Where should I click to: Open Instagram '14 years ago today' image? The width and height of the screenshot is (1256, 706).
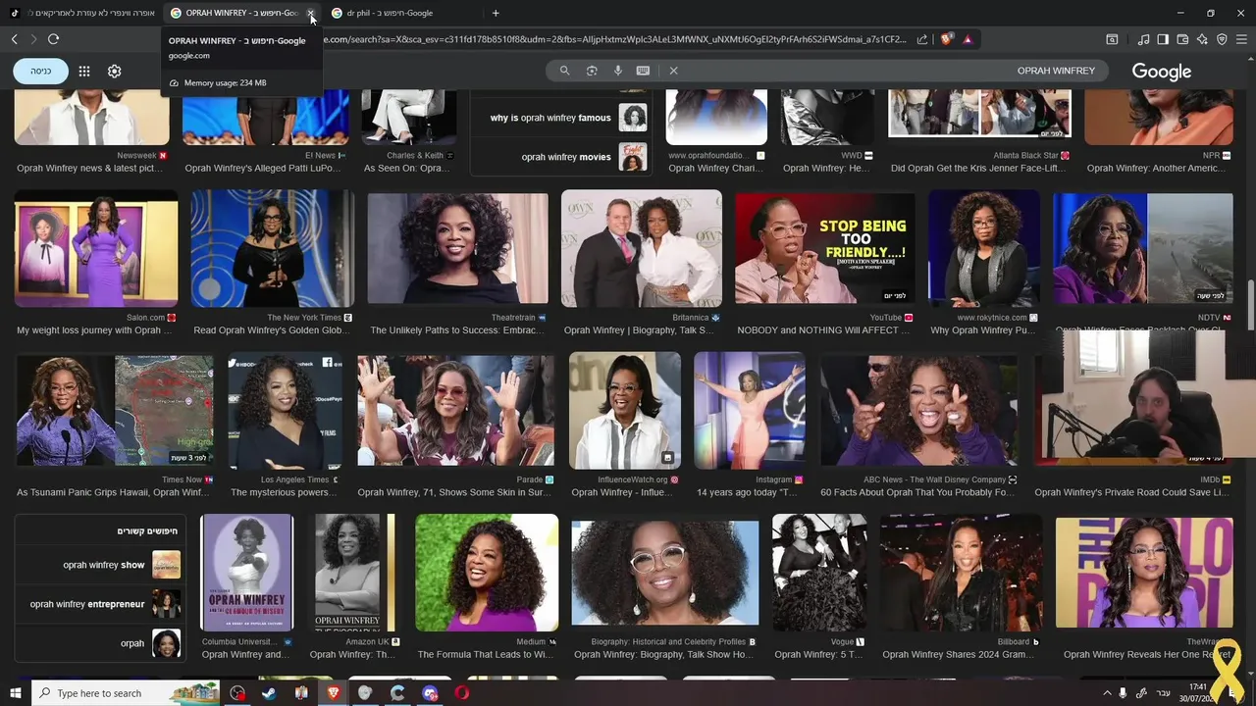coord(750,411)
